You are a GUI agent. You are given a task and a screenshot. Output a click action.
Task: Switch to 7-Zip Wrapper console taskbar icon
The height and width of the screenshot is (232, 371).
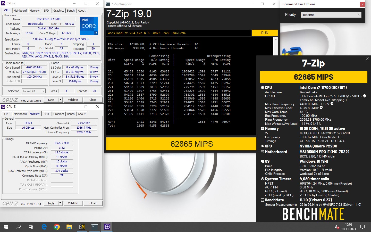pyautogui.click(x=95, y=227)
